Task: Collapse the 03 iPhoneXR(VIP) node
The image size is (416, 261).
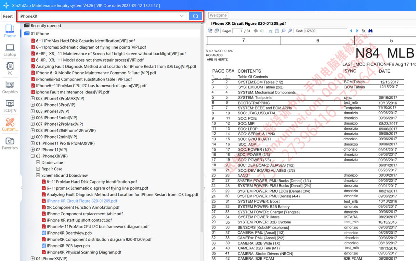Action: [32, 156]
